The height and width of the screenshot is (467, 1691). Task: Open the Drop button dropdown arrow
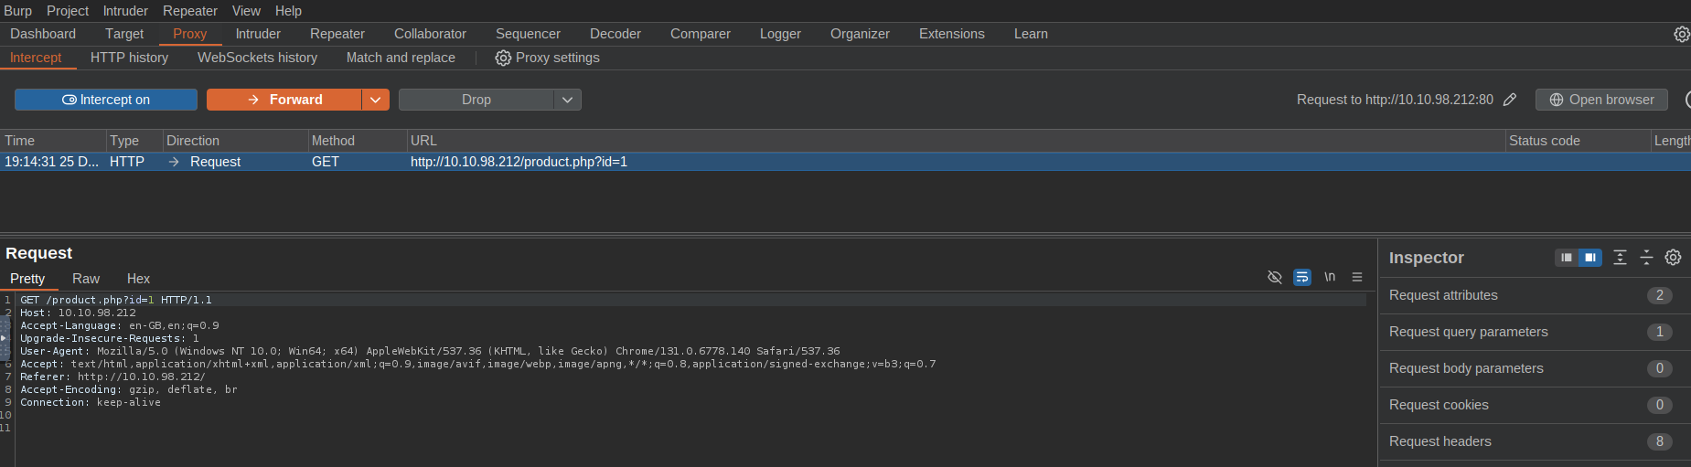[567, 100]
